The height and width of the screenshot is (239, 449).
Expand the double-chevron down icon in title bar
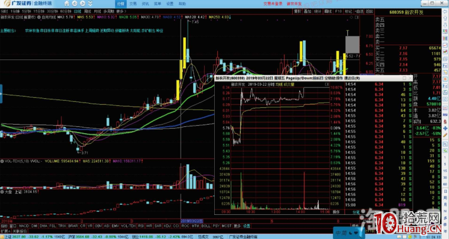pyautogui.click(x=90, y=4)
